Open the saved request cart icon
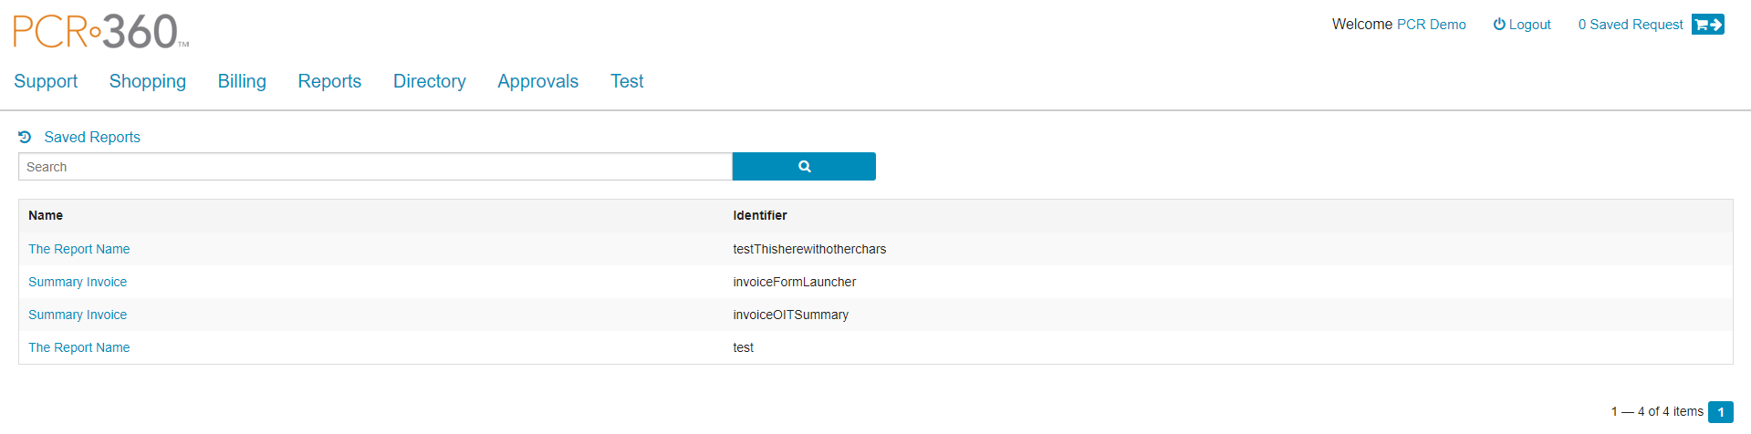 1707,25
